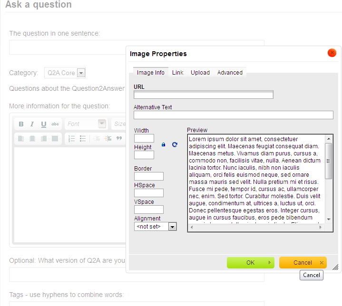
Task: Click the Preview vertical scrollbar thumb
Action: (328, 161)
